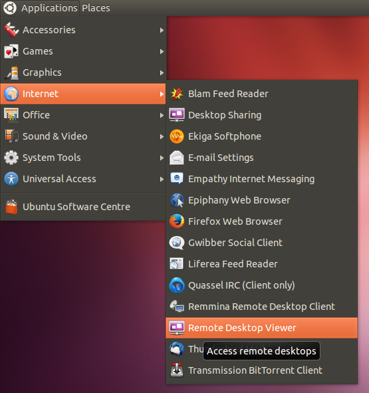The width and height of the screenshot is (369, 393).
Task: Launch Blam Feed Reader
Action: tap(262, 94)
